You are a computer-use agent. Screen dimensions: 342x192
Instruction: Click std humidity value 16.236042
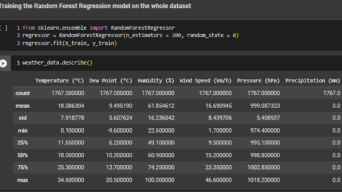(x=161, y=118)
